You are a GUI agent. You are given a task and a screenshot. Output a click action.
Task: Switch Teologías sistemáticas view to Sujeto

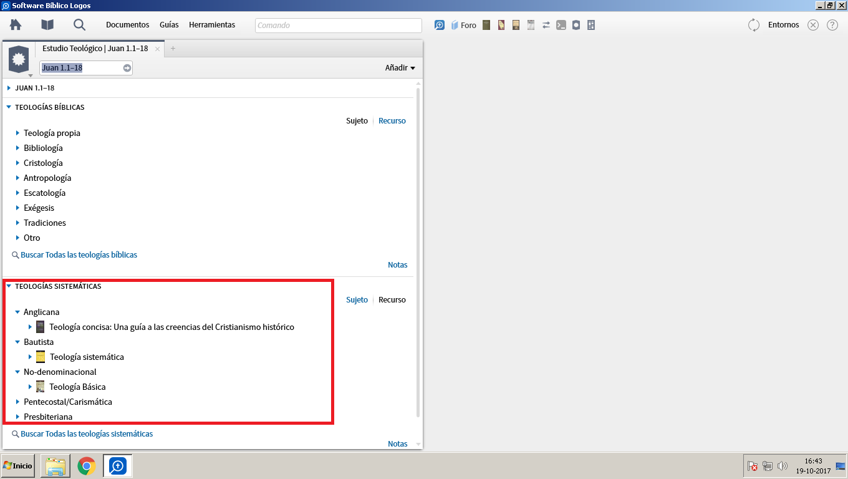pos(357,300)
